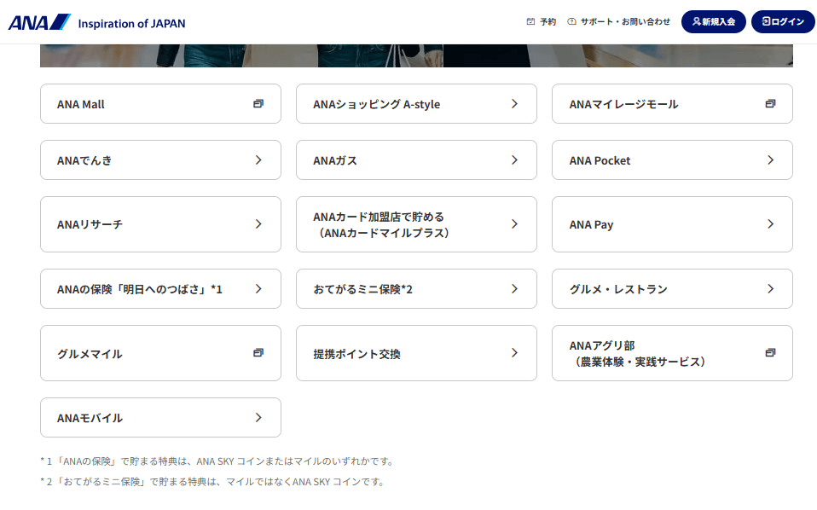Click the chevron on ANAカードマイルプラス card
Image resolution: width=817 pixels, height=510 pixels.
tap(514, 224)
